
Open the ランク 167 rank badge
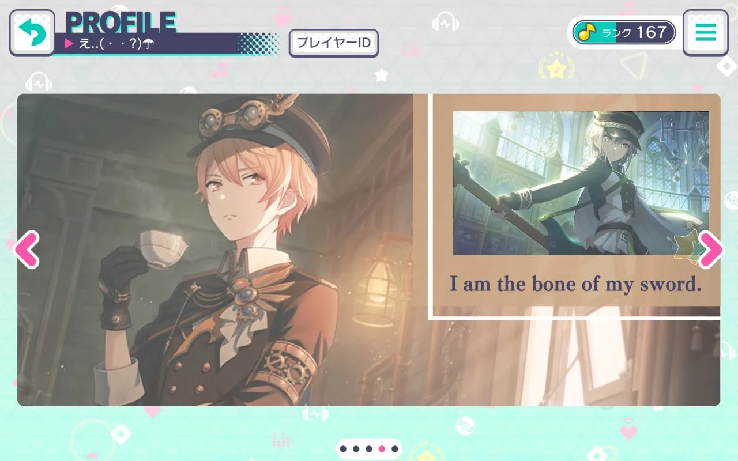624,32
